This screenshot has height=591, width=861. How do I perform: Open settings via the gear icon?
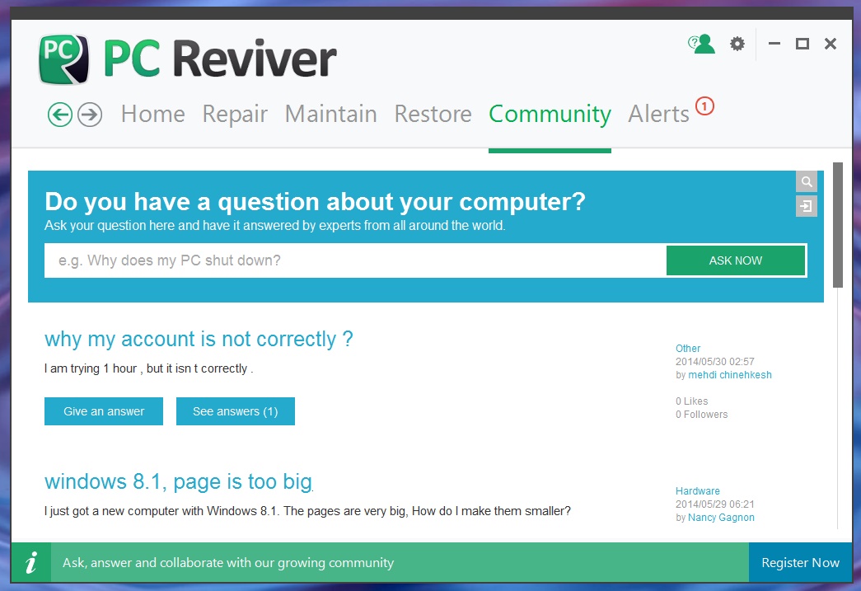737,44
